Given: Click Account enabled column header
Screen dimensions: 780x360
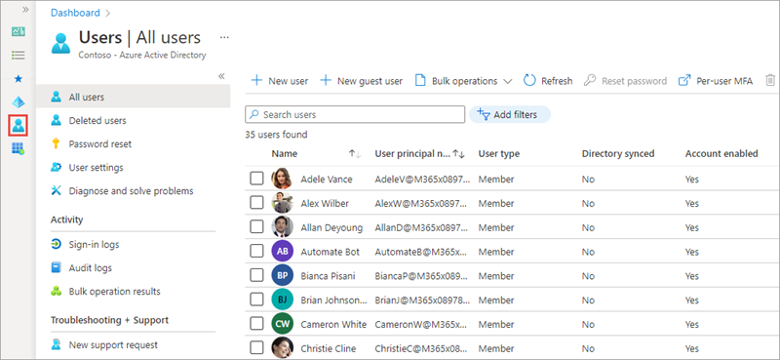Looking at the screenshot, I should [721, 154].
